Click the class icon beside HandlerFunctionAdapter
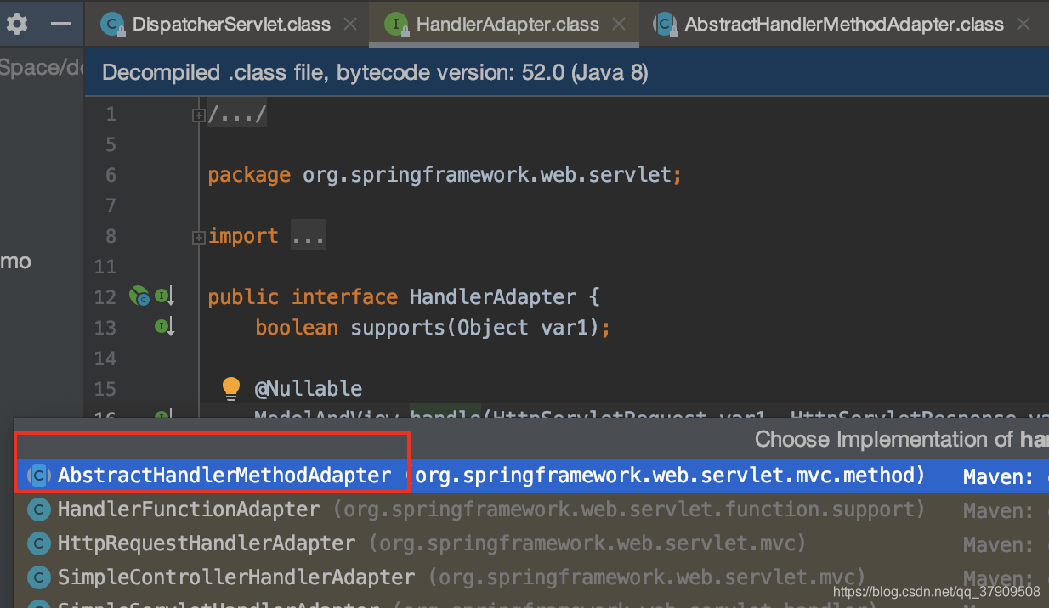 pos(39,509)
